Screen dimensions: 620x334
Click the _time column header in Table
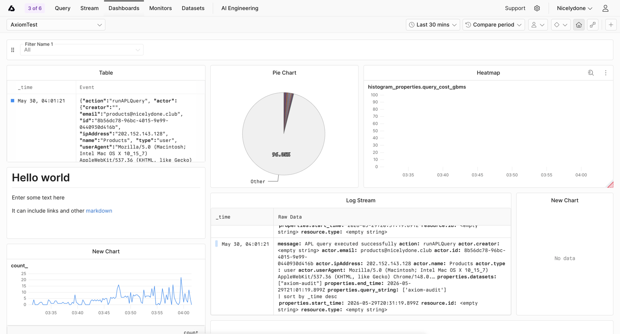coord(25,87)
